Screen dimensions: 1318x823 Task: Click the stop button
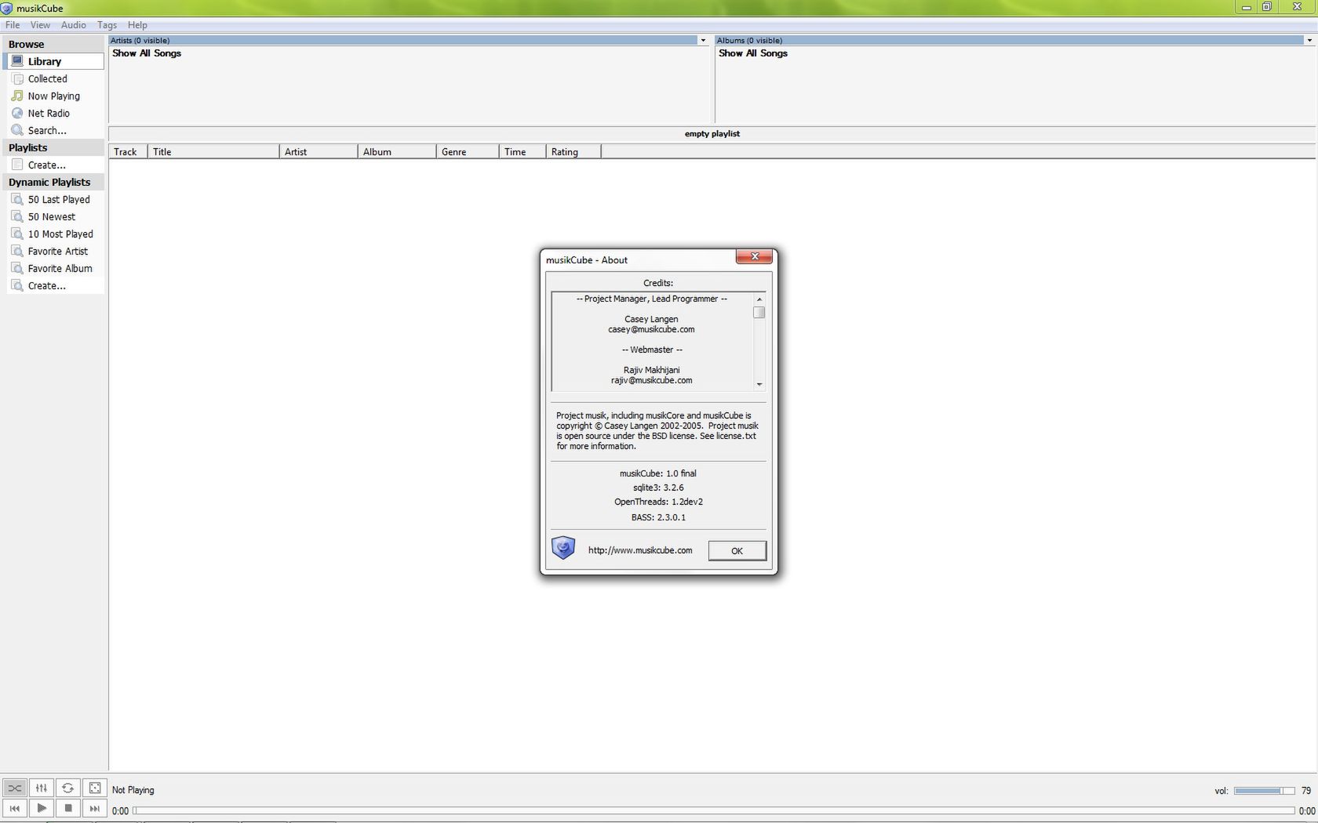click(68, 808)
